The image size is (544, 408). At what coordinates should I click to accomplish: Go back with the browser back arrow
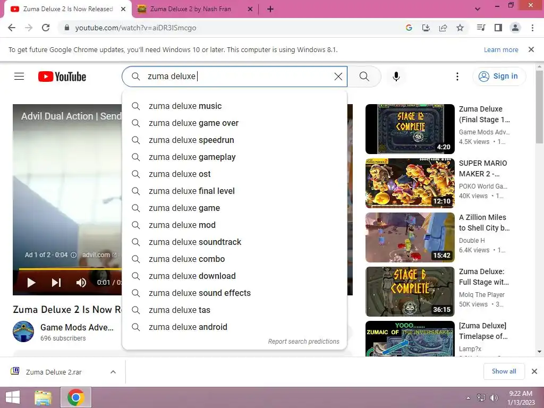(x=12, y=28)
